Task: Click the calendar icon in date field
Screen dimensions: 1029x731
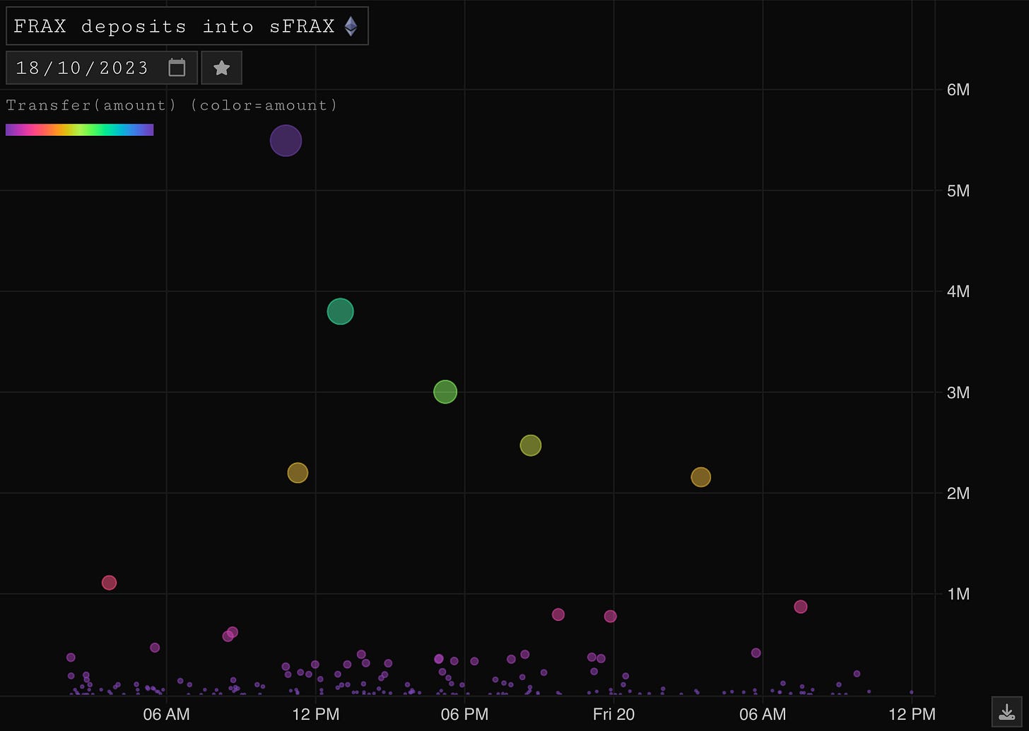Action: [x=177, y=68]
